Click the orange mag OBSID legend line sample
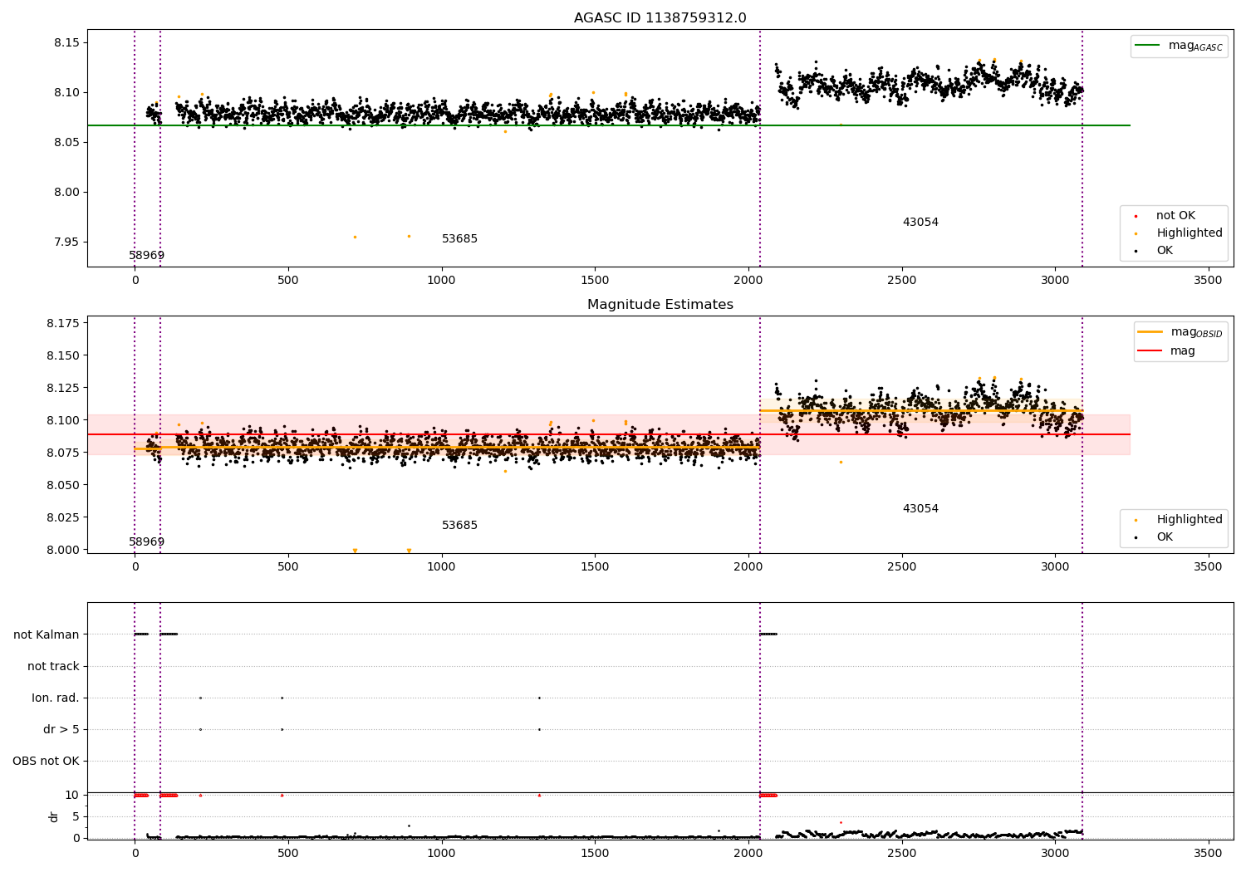The width and height of the screenshot is (1246, 872). 1150,332
